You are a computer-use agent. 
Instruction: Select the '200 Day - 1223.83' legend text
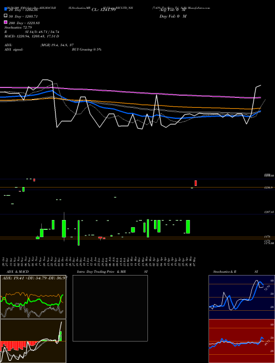[24, 23]
